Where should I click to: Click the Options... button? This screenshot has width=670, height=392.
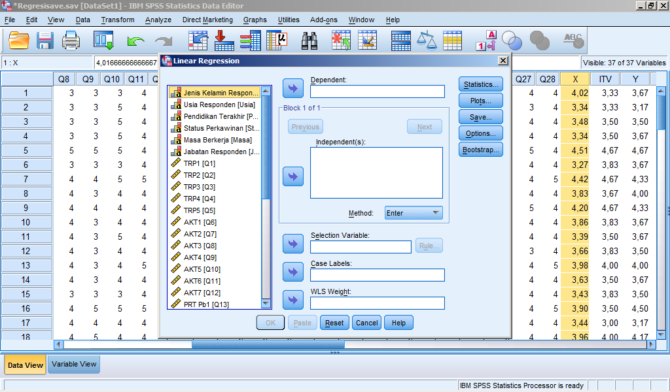481,133
